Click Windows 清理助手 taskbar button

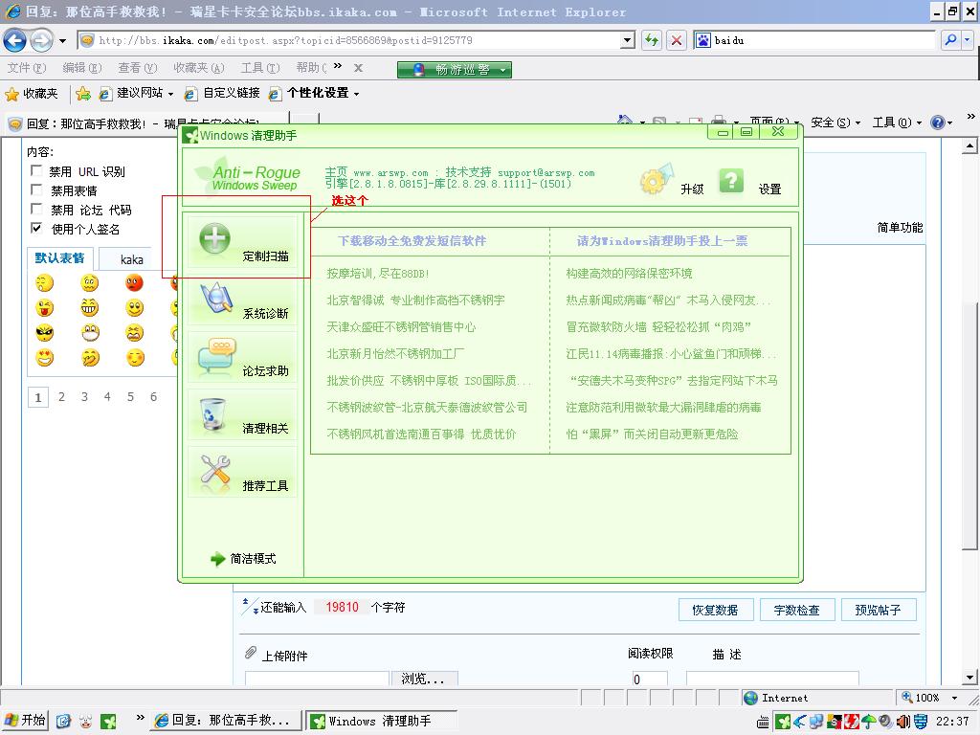[x=381, y=721]
